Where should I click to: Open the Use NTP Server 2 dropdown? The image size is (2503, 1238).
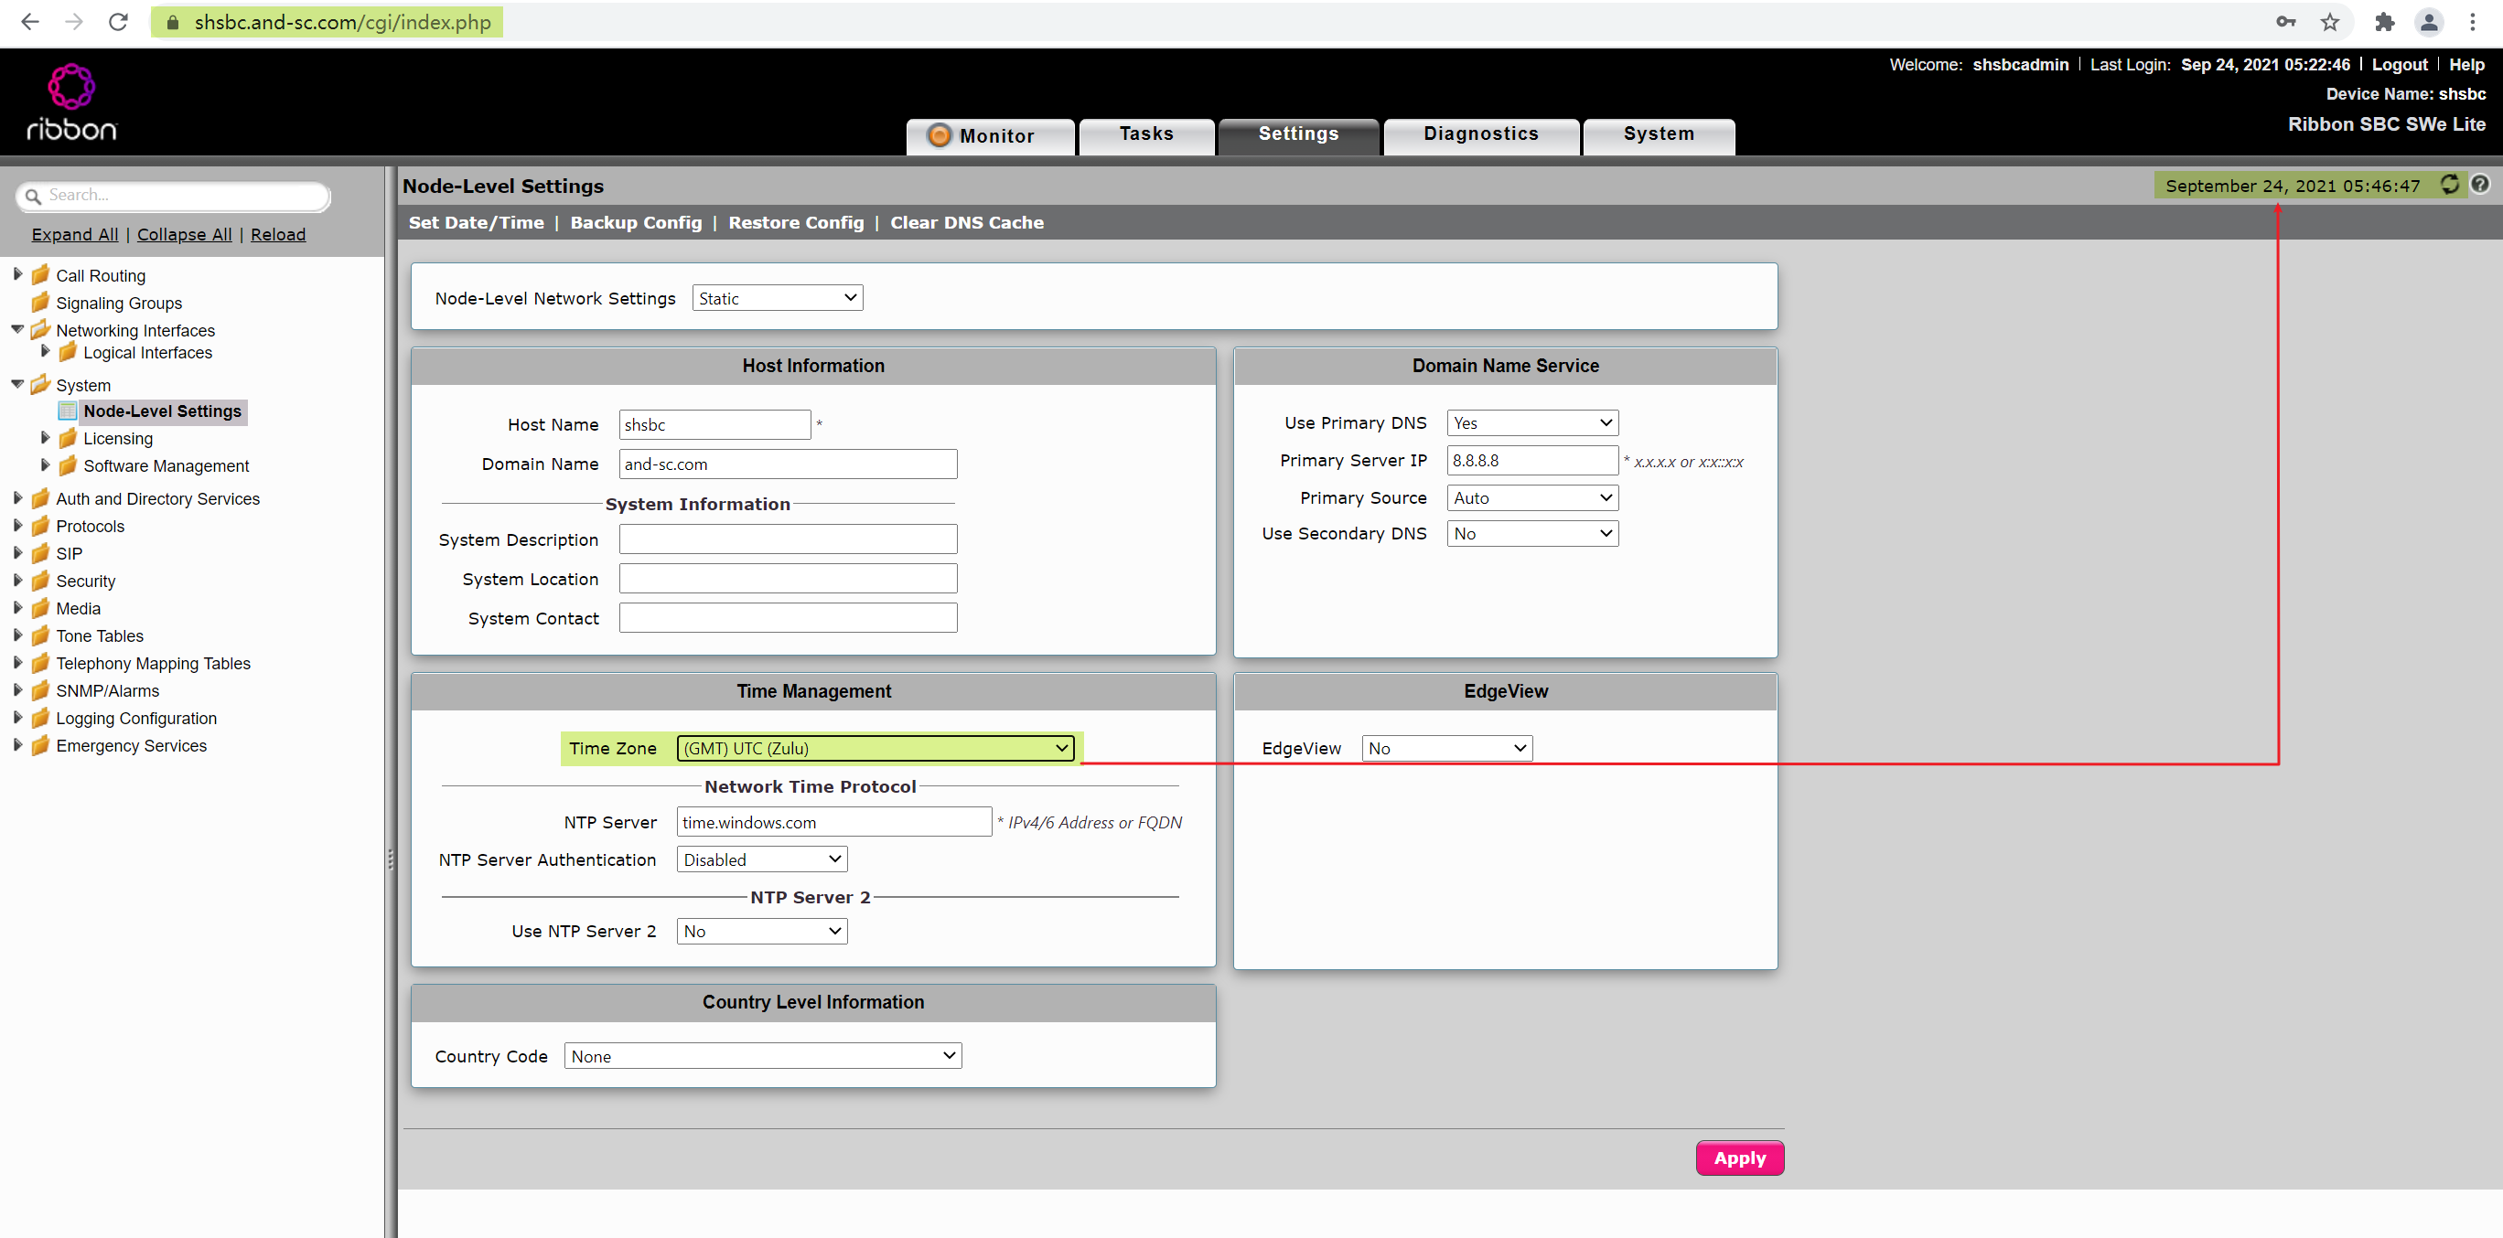[762, 931]
